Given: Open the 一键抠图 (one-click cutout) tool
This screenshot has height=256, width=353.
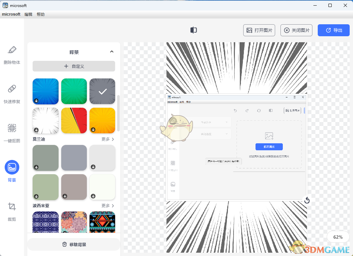Looking at the screenshot, I should [x=12, y=133].
